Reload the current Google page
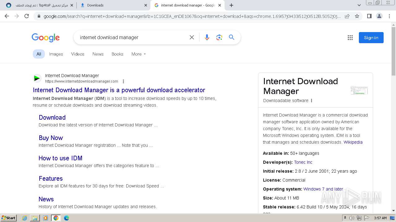Image resolution: width=396 pixels, height=222 pixels. [x=27, y=16]
